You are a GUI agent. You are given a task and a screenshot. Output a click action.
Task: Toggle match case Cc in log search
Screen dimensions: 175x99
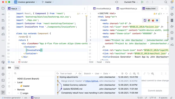(x=80, y=74)
